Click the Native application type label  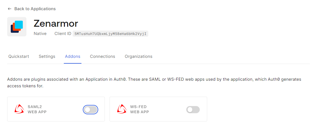(40, 34)
